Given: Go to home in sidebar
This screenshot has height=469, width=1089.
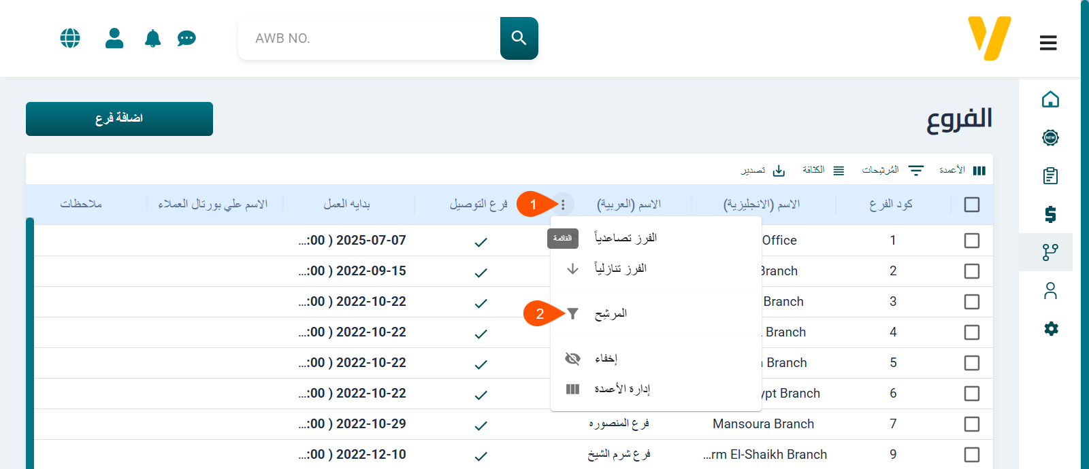Looking at the screenshot, I should pyautogui.click(x=1050, y=100).
